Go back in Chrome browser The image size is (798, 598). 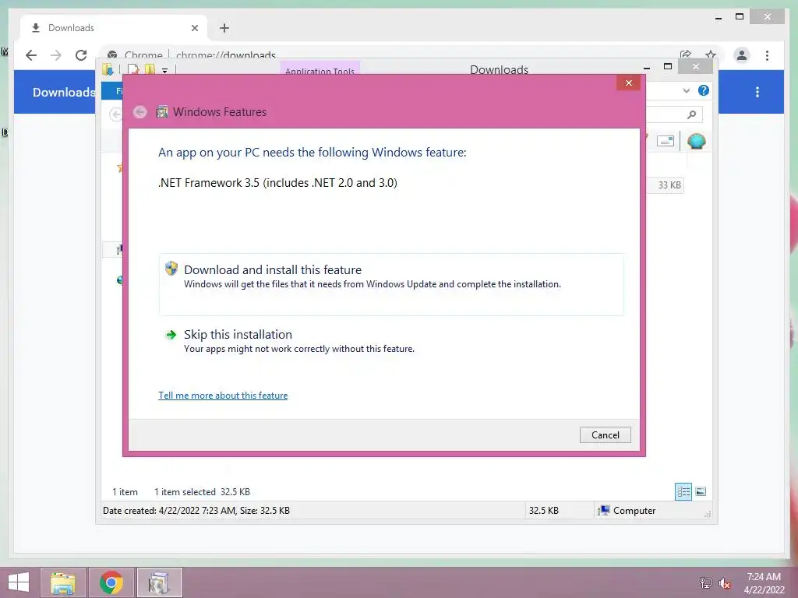(x=31, y=55)
